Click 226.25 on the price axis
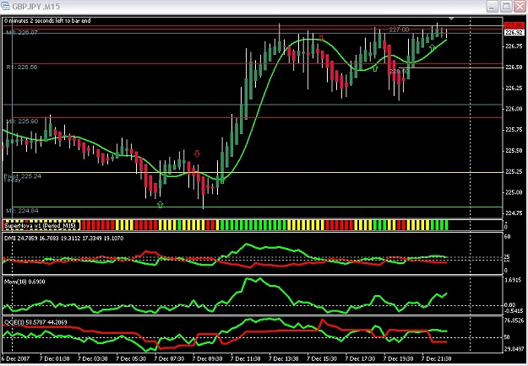This screenshot has height=366, width=528. click(x=514, y=88)
